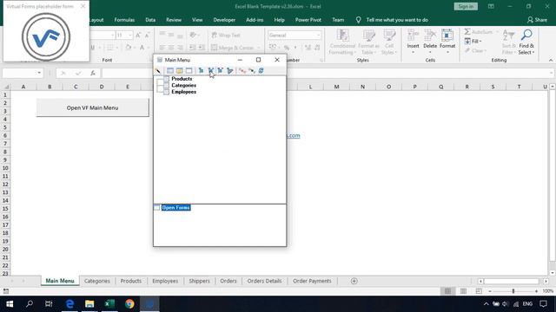Viewport: 556px width, 312px height.
Task: Open the font size dropdown
Action: [129, 35]
